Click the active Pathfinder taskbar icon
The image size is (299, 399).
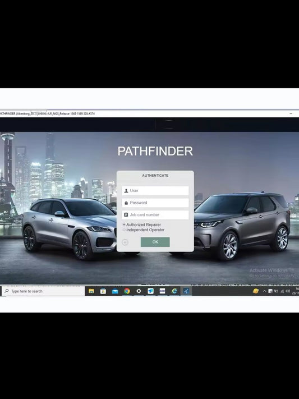(186, 291)
